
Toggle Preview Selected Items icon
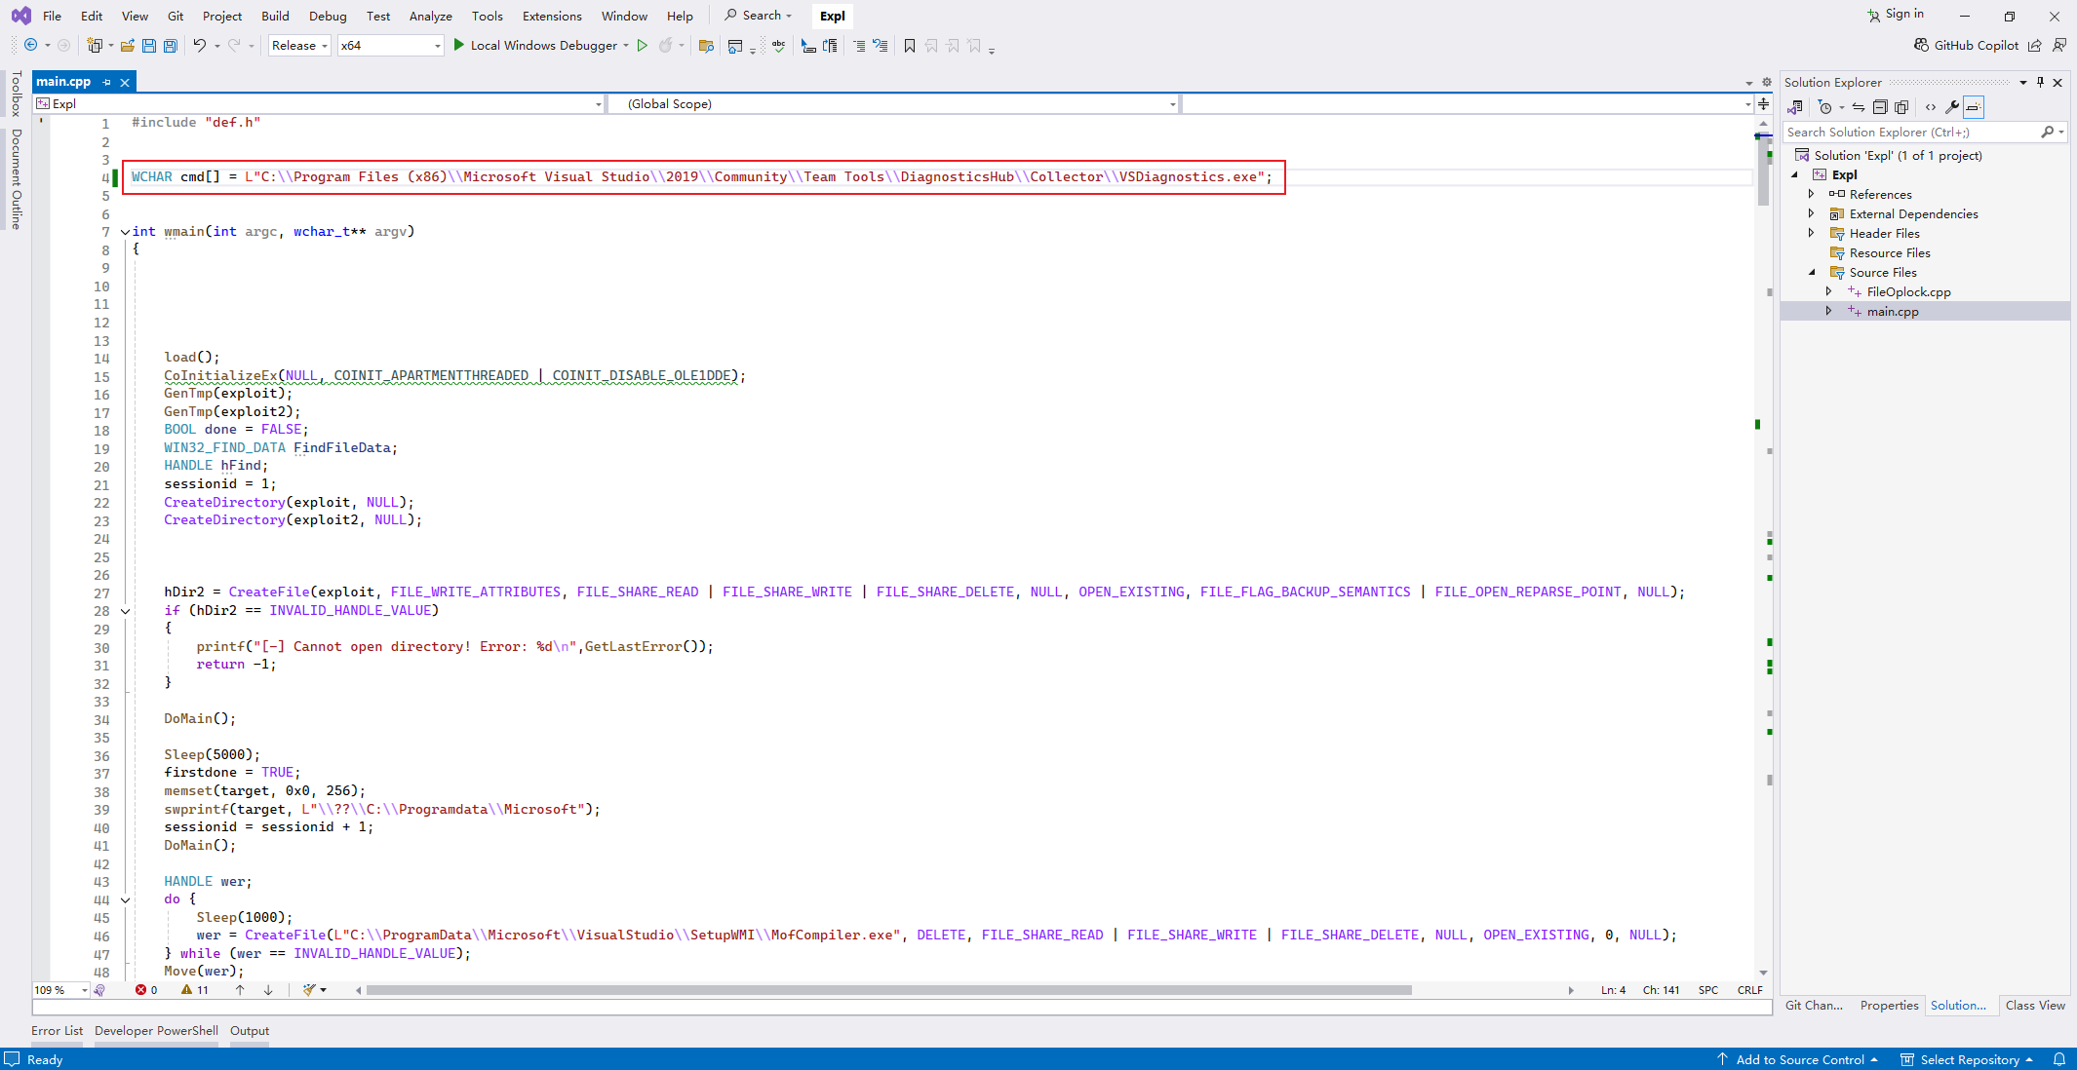pos(1974,107)
